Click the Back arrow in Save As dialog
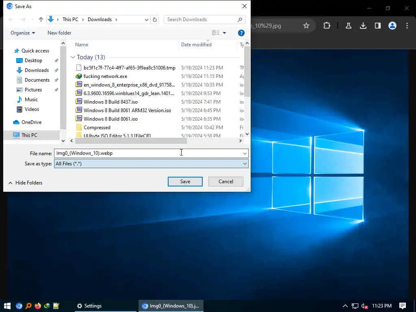The width and height of the screenshot is (416, 312). (x=11, y=19)
